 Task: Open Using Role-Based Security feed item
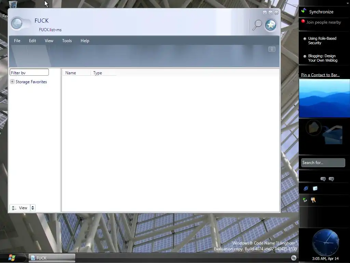[322, 40]
